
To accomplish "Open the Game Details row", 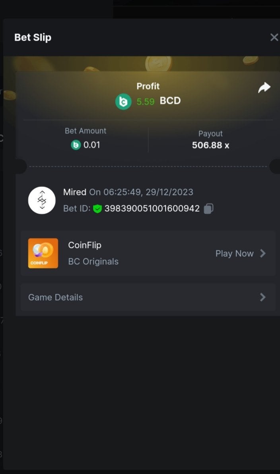I will click(148, 297).
